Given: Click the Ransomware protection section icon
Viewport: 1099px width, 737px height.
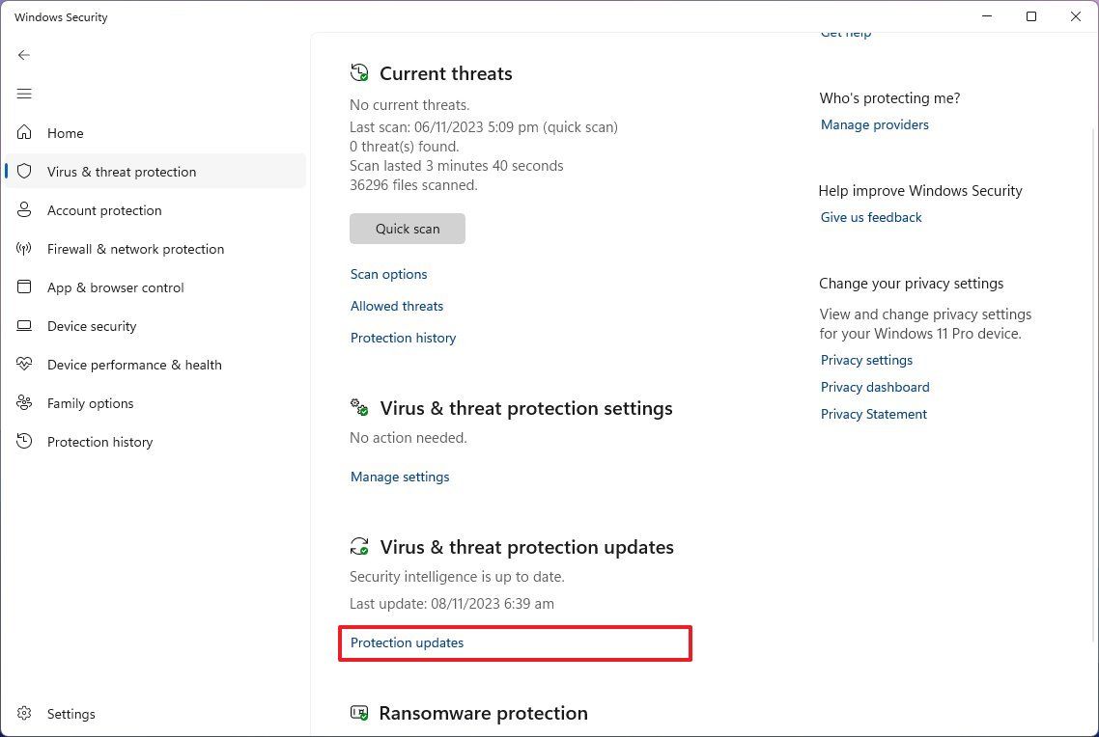Looking at the screenshot, I should [x=359, y=713].
